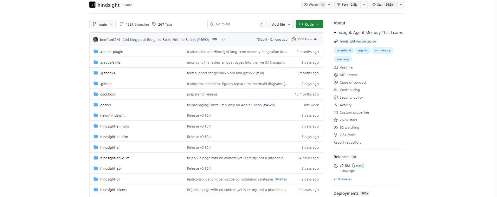Star the hindsight repository
497x197 pixels.
[x=383, y=5]
